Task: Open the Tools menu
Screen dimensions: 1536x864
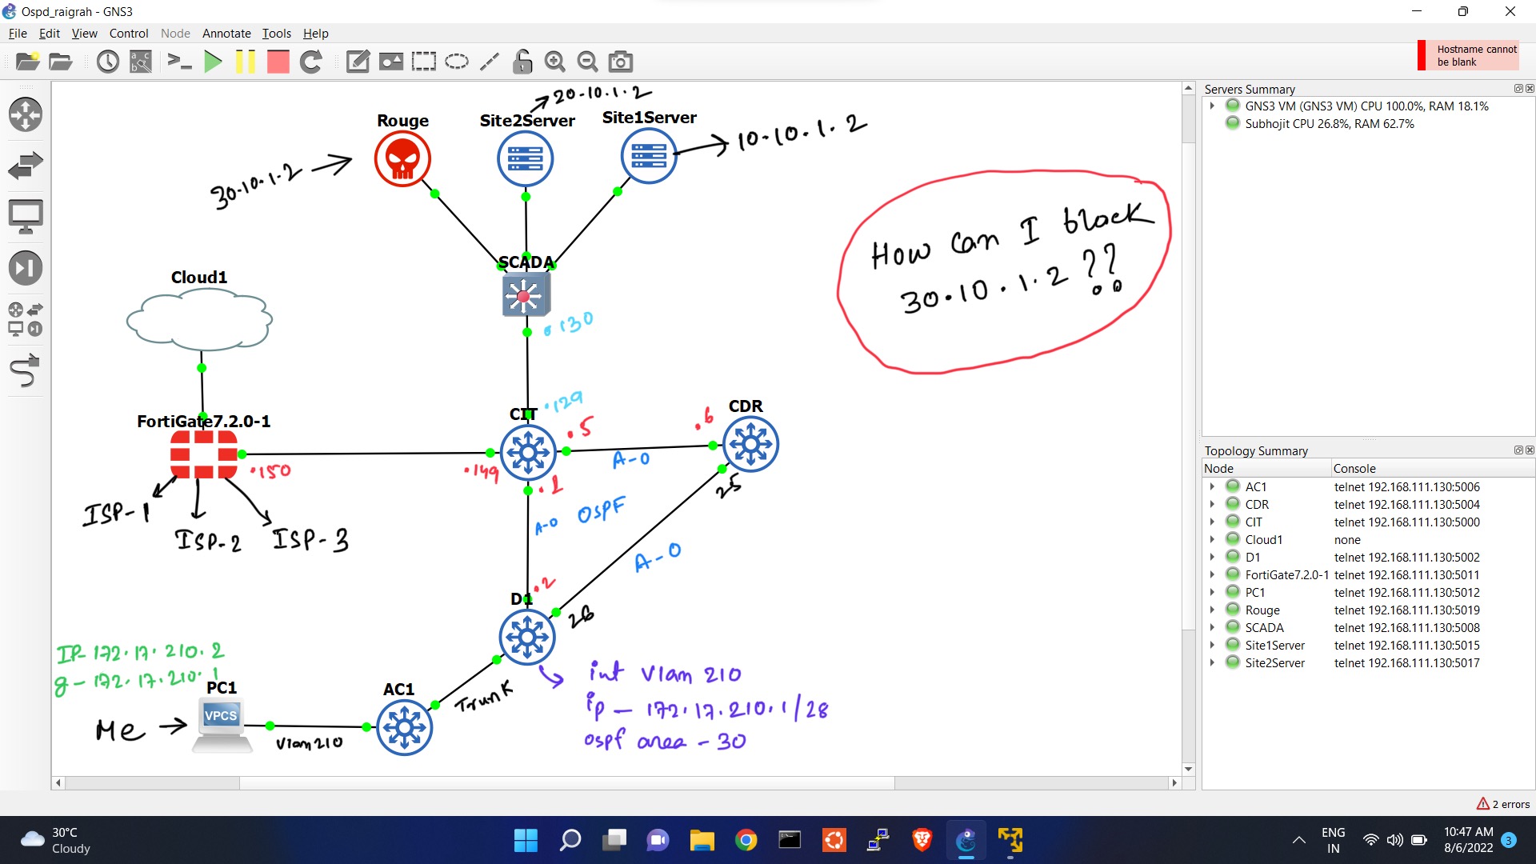Action: (276, 33)
